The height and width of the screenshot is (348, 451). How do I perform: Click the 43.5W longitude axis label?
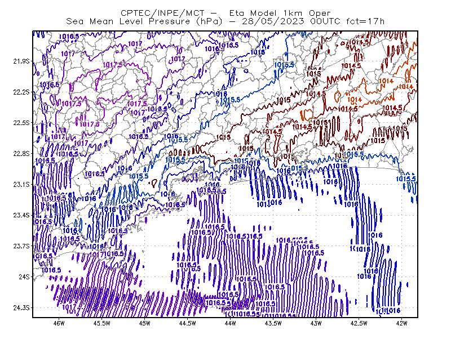[273, 323]
